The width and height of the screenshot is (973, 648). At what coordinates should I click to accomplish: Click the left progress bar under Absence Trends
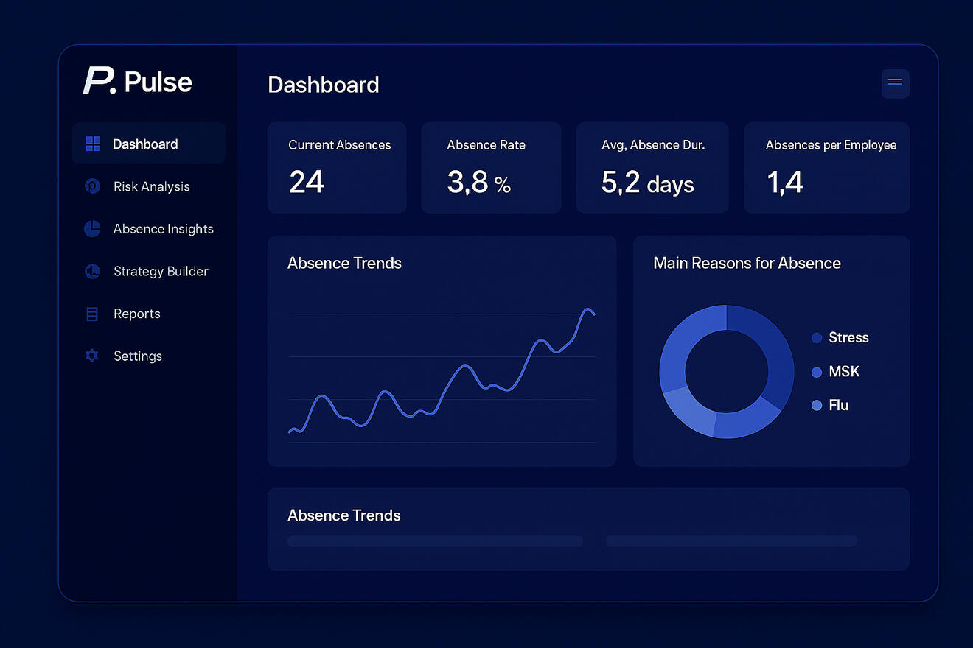[435, 541]
